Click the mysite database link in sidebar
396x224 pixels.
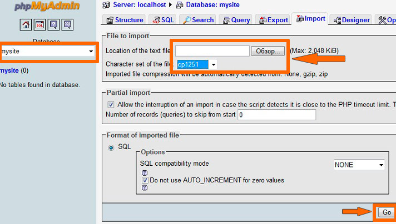[9, 70]
